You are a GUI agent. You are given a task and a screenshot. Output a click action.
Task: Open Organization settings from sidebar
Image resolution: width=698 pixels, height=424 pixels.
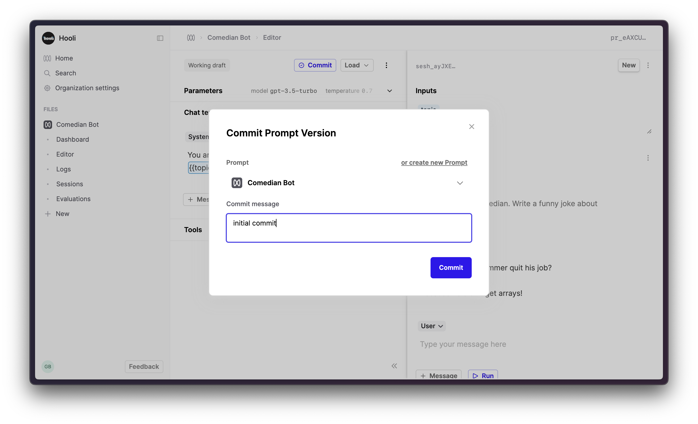(x=87, y=88)
